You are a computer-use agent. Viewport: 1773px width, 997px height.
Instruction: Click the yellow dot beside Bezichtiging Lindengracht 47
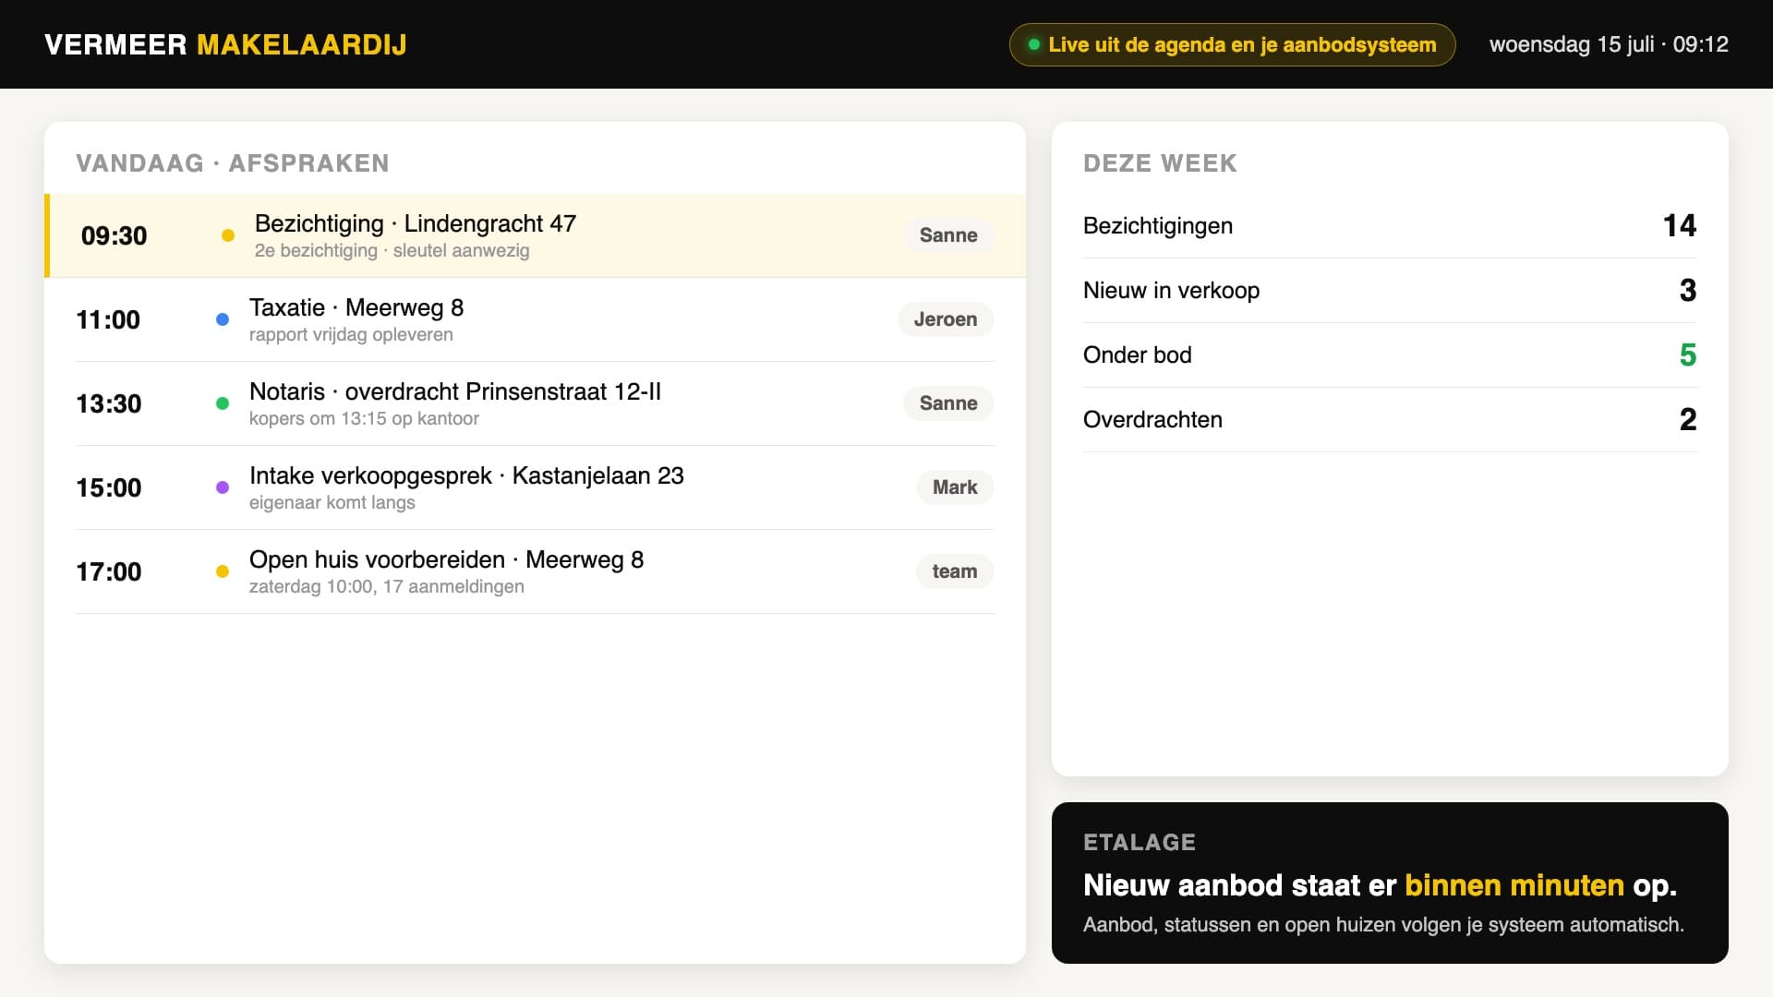(x=228, y=235)
